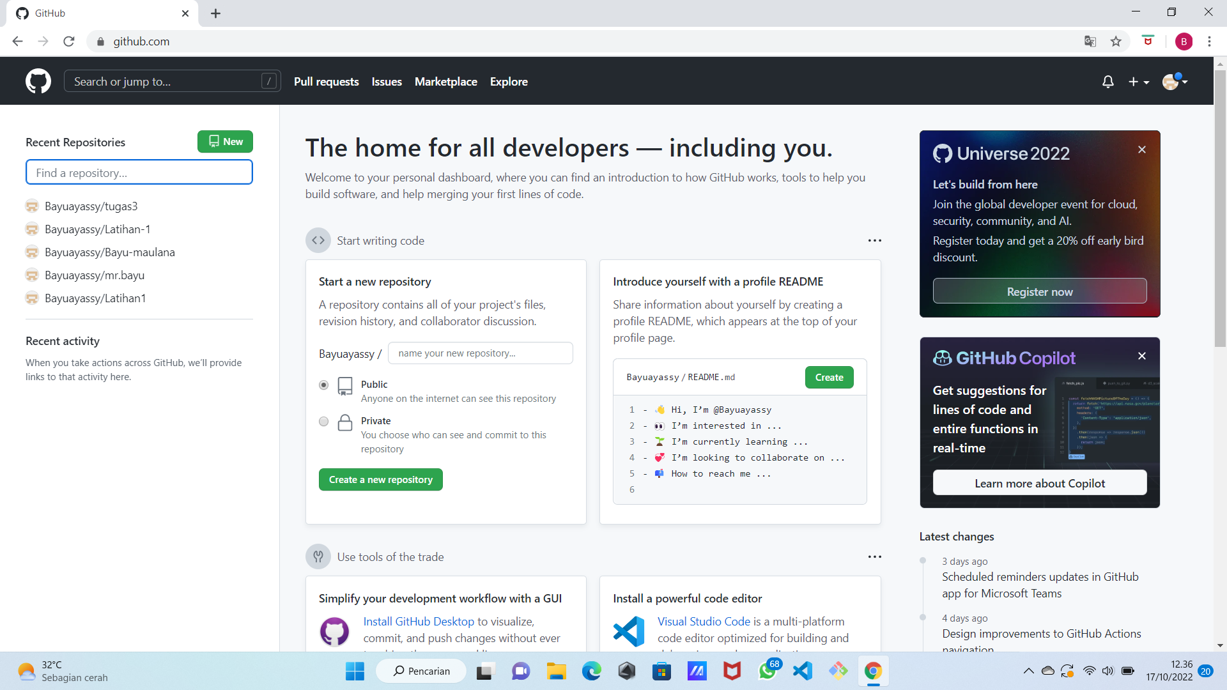This screenshot has height=690, width=1227.
Task: Click the GitHub Desktop octocat icon
Action: (x=334, y=631)
